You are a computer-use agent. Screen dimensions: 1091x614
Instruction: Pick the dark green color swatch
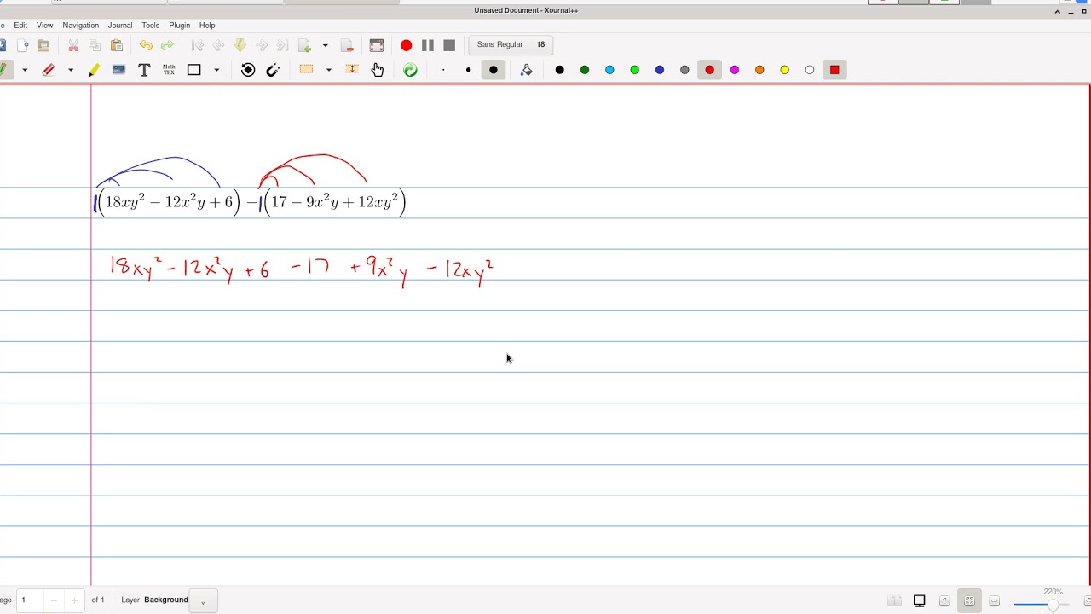[585, 70]
